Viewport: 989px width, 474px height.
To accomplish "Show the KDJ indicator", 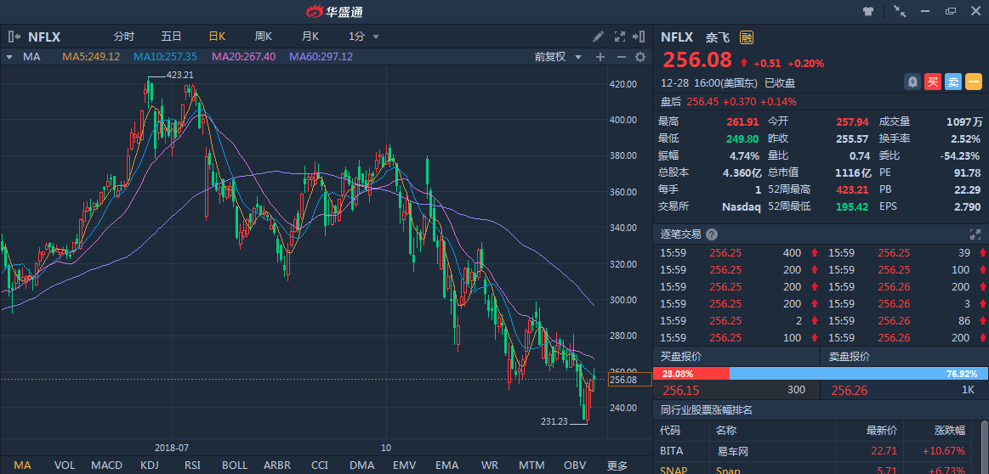I will (150, 466).
